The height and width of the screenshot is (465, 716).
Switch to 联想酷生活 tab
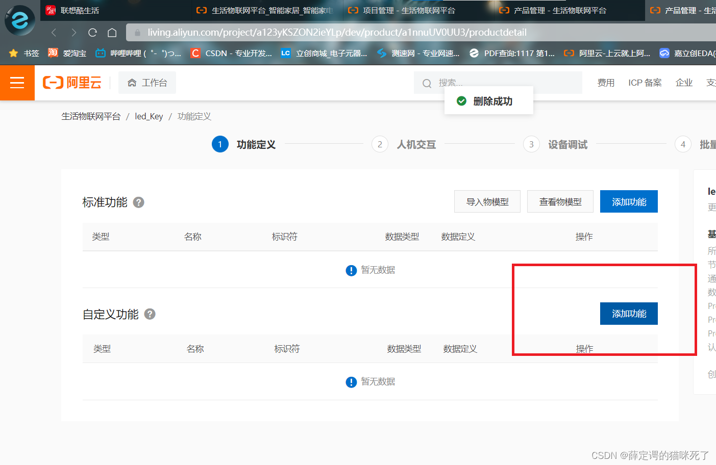point(115,10)
